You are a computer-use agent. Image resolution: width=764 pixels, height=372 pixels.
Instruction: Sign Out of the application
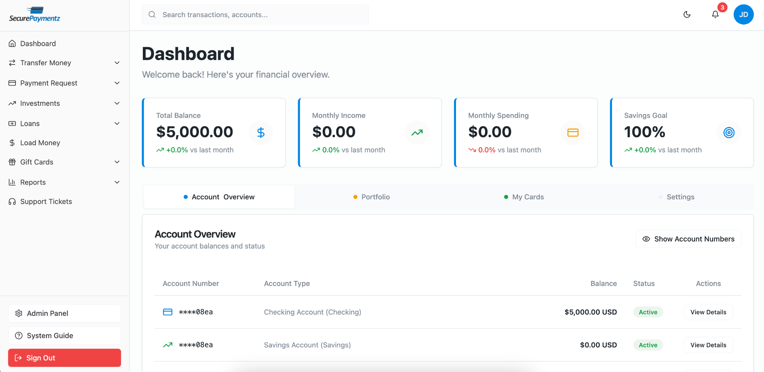[64, 358]
